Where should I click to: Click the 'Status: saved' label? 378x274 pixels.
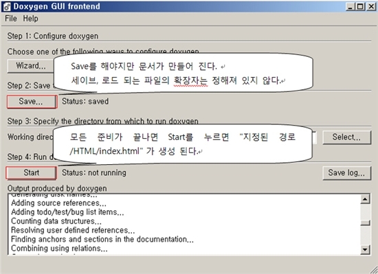pos(85,102)
